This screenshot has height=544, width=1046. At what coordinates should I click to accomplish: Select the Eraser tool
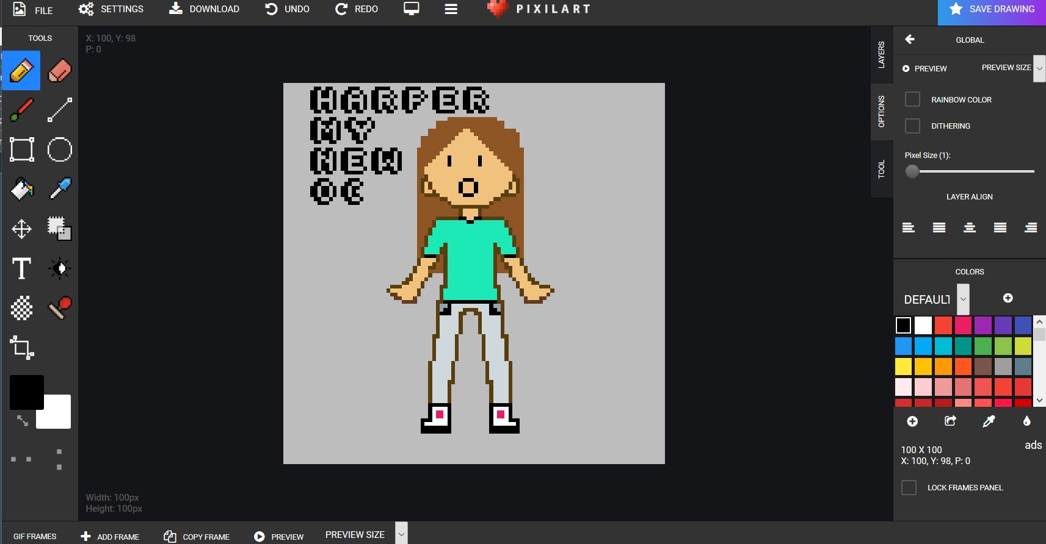pyautogui.click(x=59, y=71)
